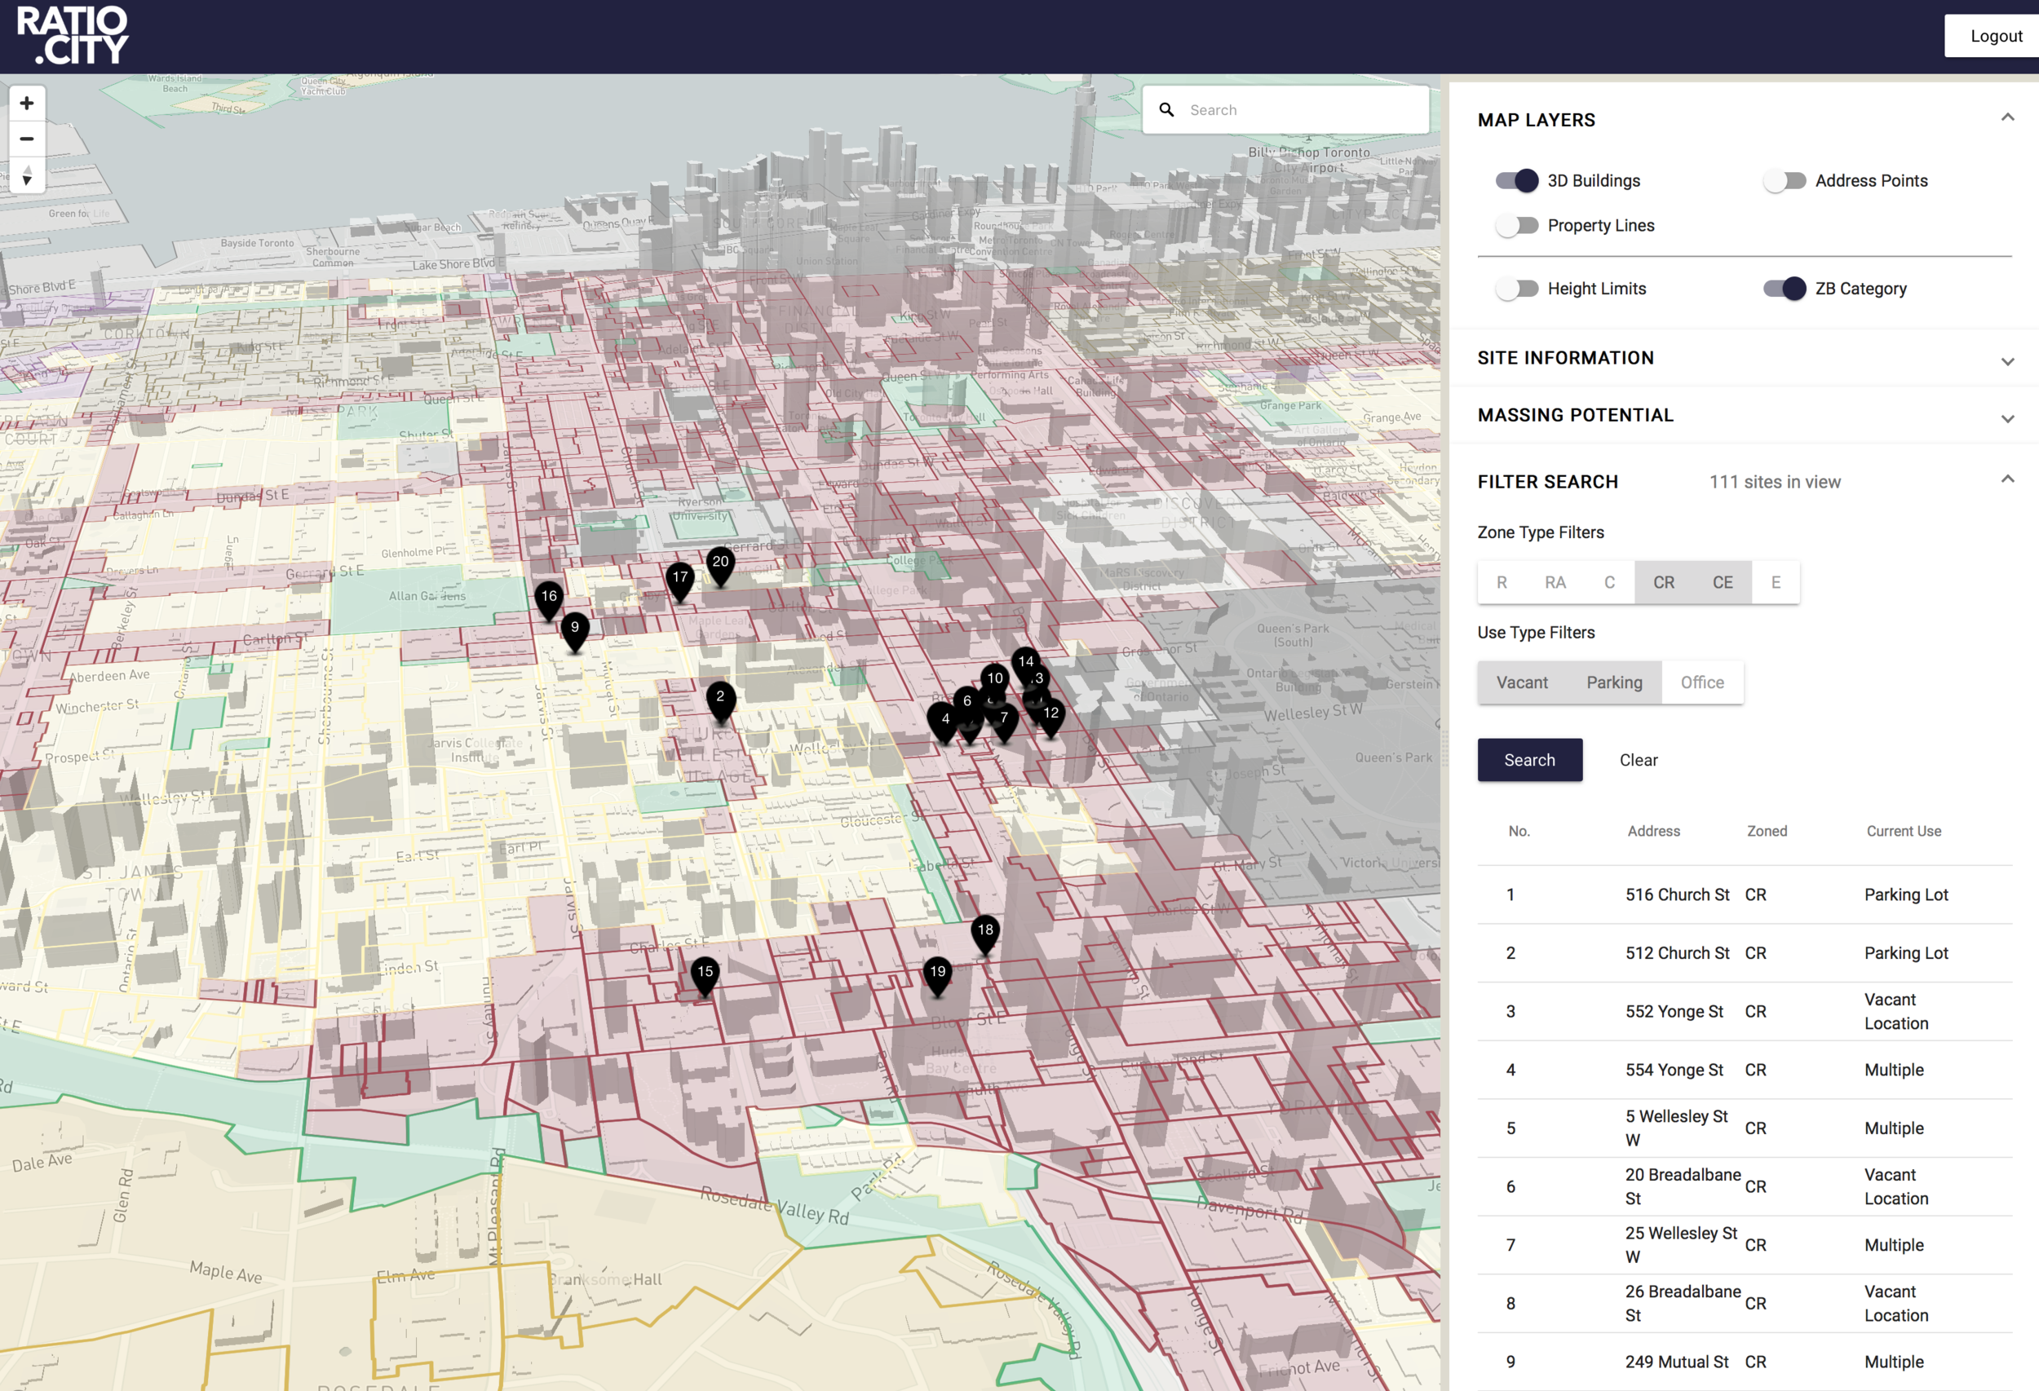
Task: Deselect the Vacant use type filter
Action: pos(1522,682)
